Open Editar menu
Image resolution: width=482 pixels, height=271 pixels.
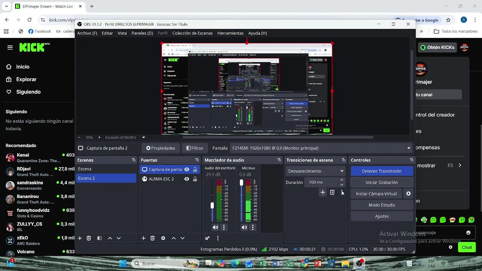pos(107,33)
